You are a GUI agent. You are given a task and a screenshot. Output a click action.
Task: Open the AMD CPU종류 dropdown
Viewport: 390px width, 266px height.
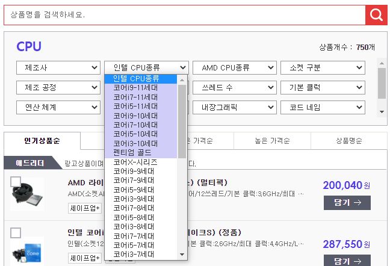[235, 67]
